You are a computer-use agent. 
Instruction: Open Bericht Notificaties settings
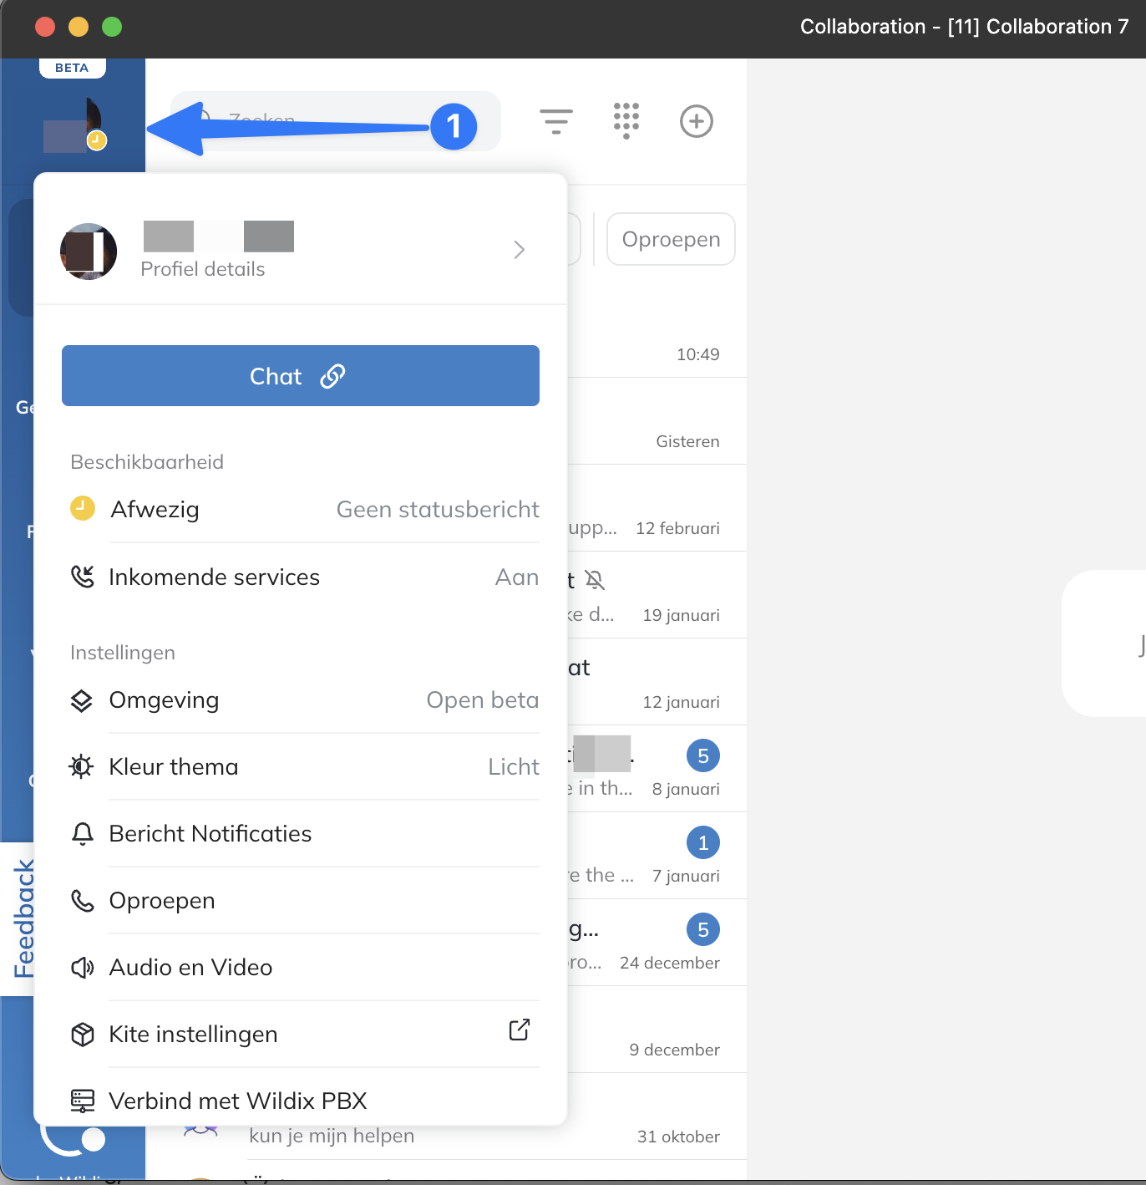(x=210, y=833)
